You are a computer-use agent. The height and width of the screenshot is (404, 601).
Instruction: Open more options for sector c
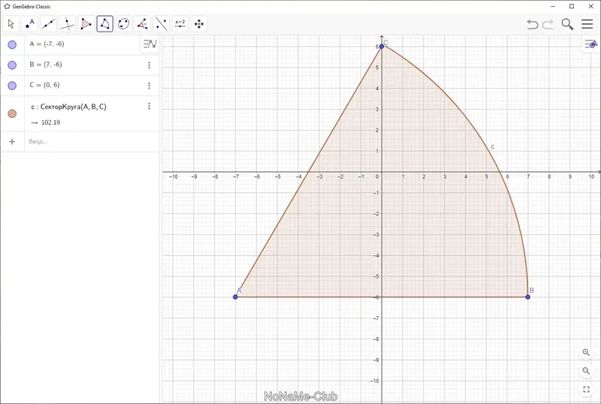149,106
